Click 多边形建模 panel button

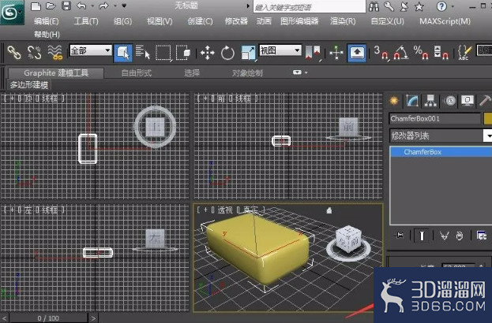(29, 85)
